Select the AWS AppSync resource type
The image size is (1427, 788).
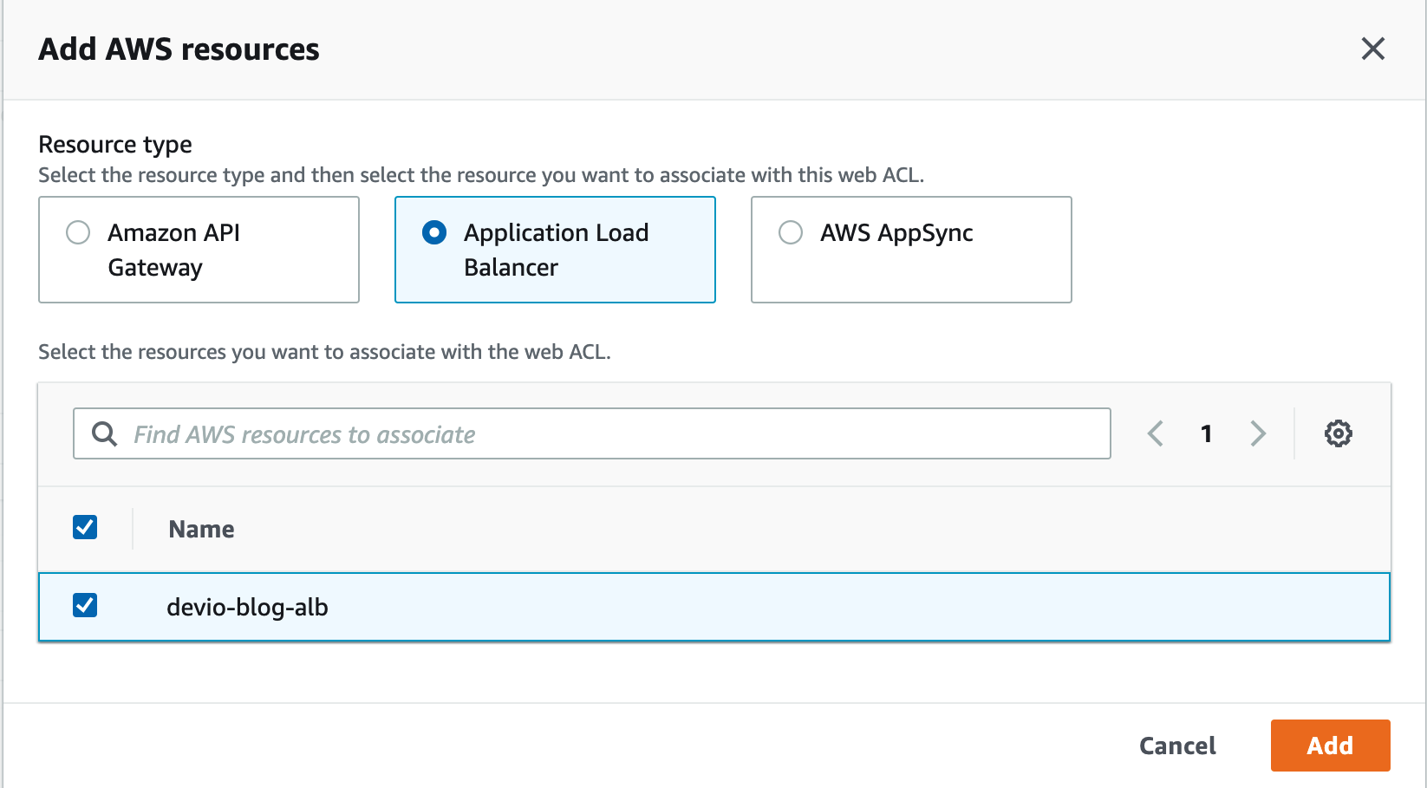pyautogui.click(x=790, y=232)
